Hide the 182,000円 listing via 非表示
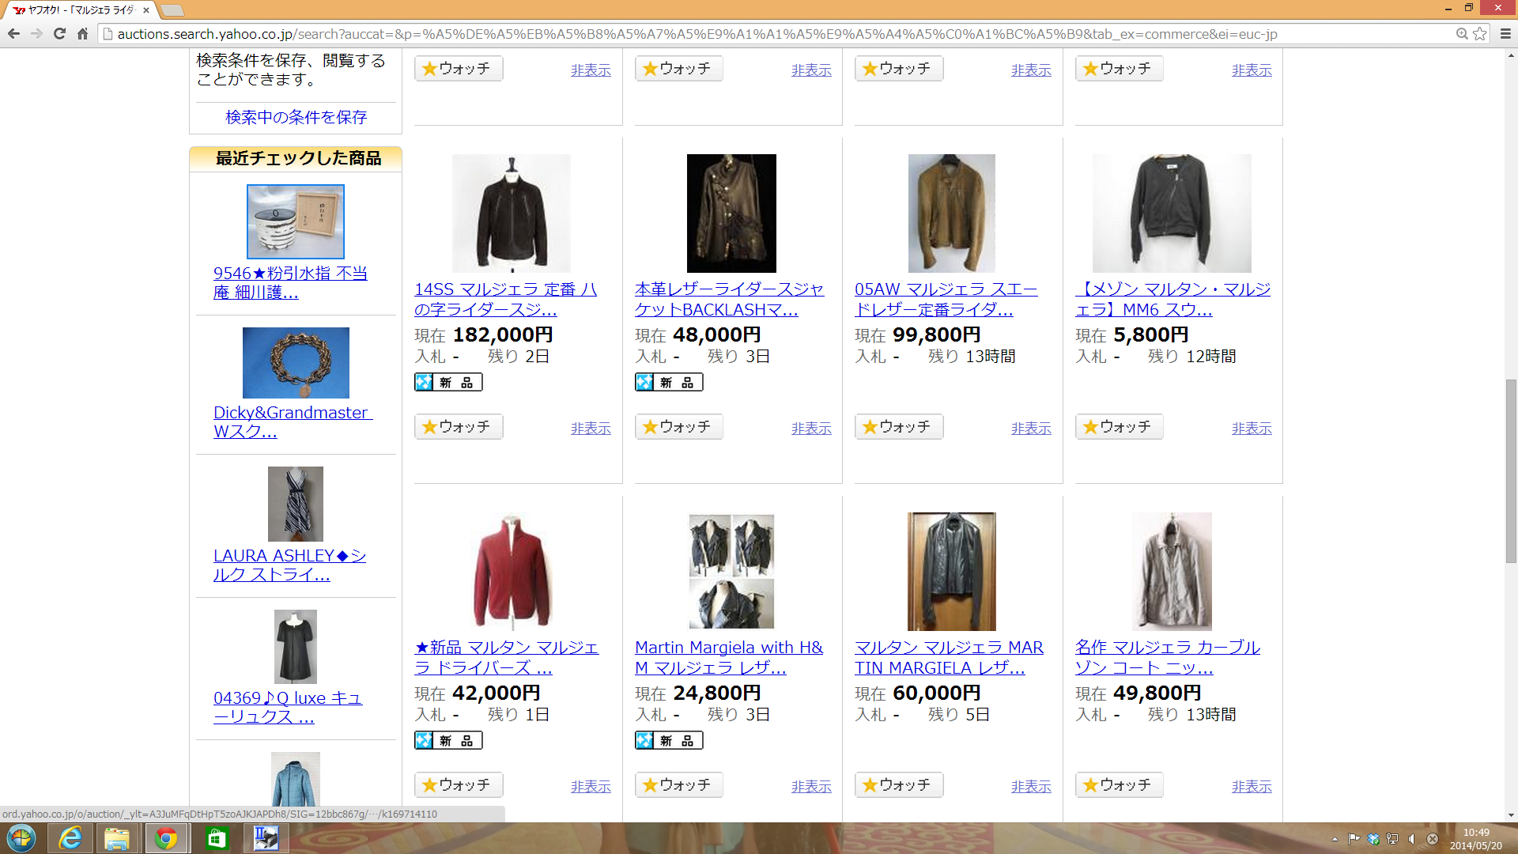Image resolution: width=1518 pixels, height=854 pixels. click(x=591, y=428)
